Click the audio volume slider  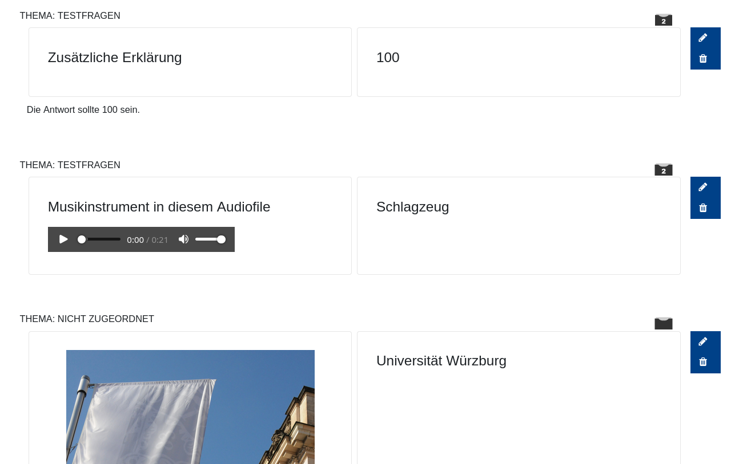209,239
